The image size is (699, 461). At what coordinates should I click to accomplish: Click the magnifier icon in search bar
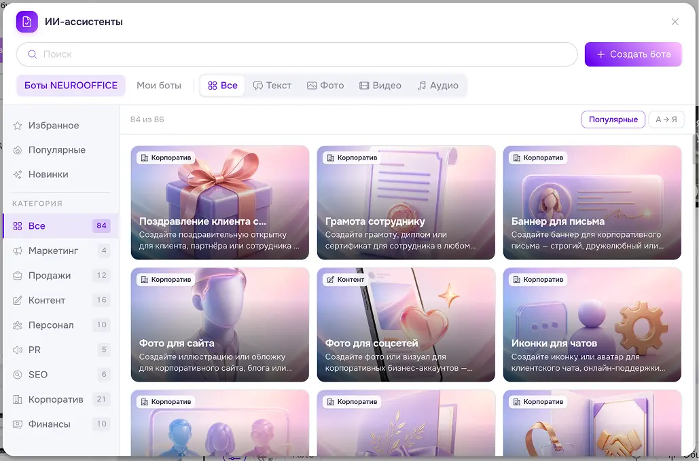32,54
